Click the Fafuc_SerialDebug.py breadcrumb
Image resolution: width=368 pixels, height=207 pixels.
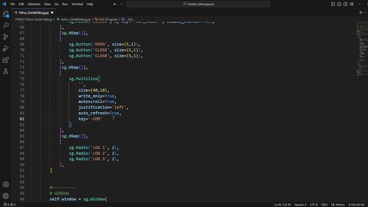tap(75, 20)
